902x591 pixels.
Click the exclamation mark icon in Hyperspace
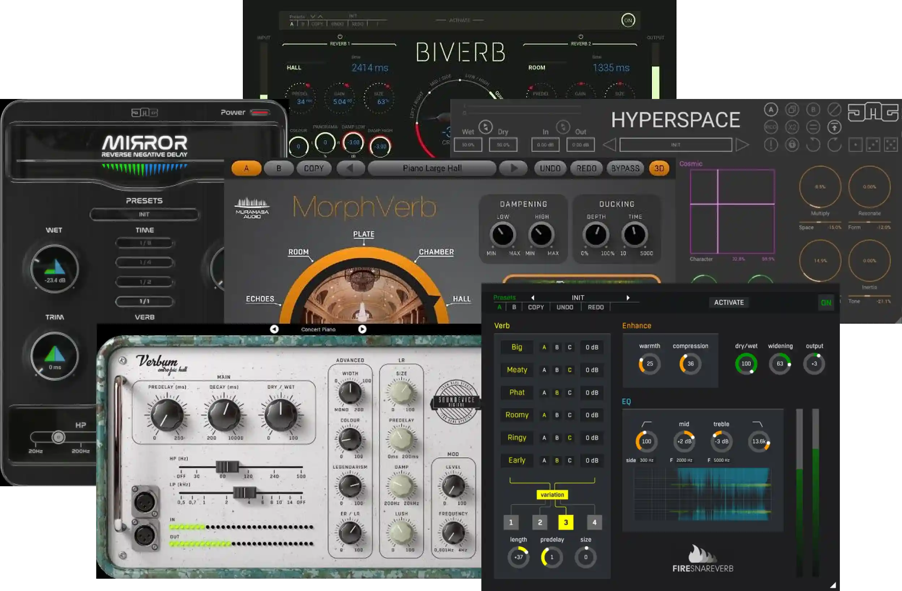[771, 145]
